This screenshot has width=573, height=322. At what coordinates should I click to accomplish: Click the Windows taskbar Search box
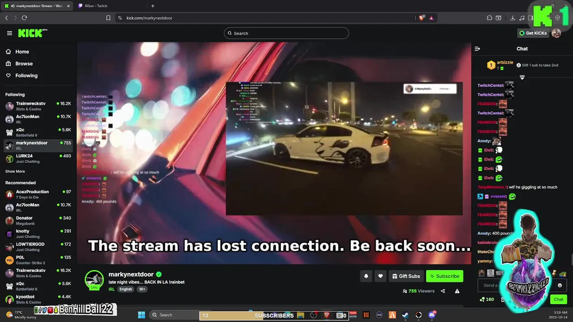click(175, 315)
